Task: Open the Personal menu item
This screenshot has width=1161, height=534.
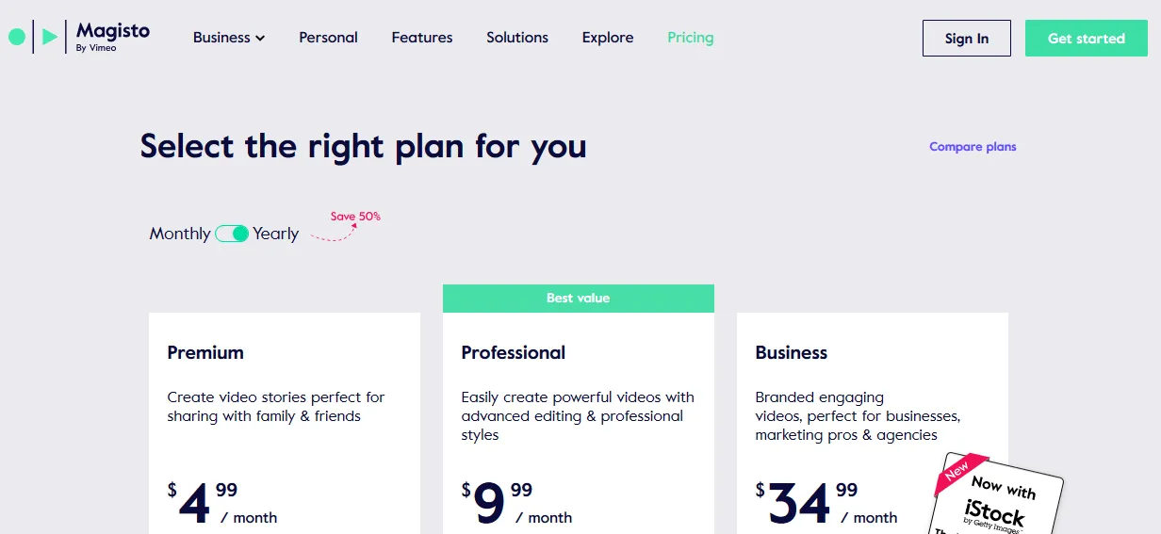Action: (x=328, y=38)
